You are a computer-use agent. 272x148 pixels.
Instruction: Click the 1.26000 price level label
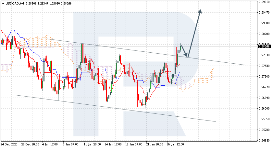click(x=264, y=108)
